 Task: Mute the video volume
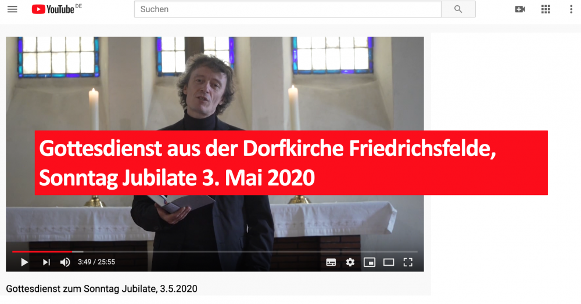[x=65, y=262]
